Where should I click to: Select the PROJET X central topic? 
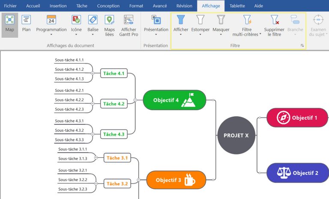point(236,135)
